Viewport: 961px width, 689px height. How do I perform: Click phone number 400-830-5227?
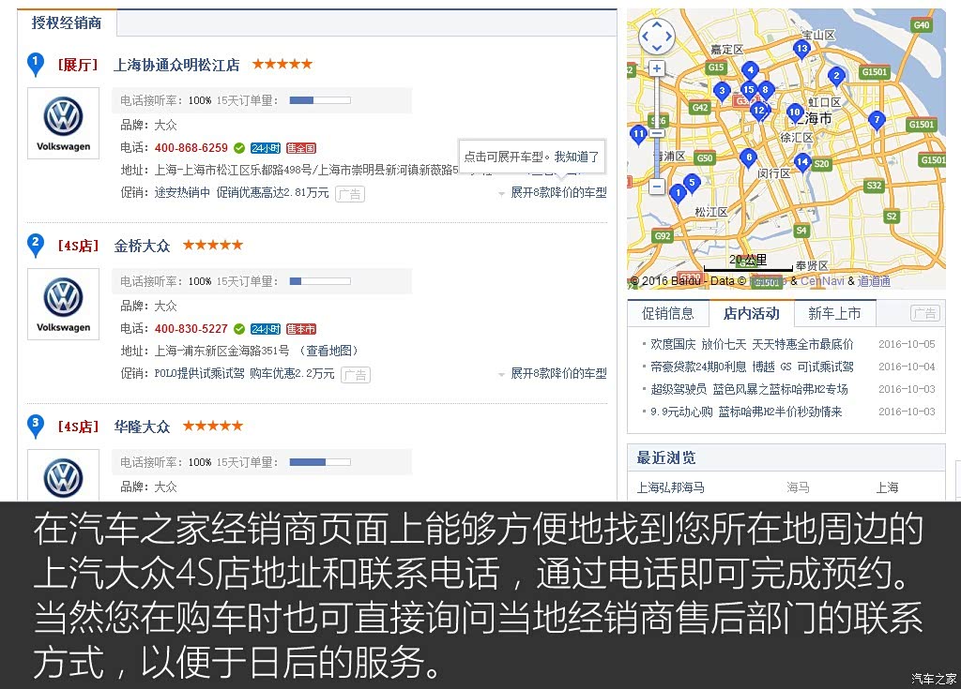(191, 329)
